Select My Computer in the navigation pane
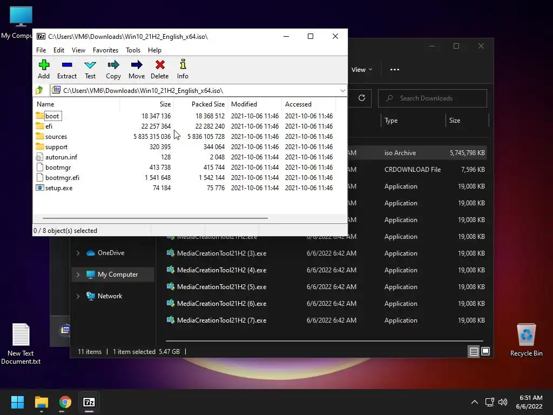 112,274
